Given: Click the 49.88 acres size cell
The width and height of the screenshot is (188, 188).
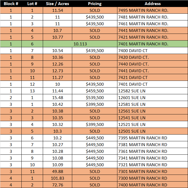Looking at the screenshot, I should (x=57, y=171).
